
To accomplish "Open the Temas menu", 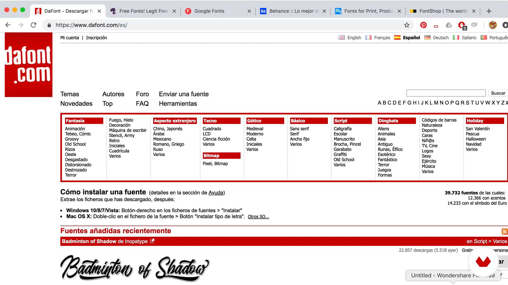I will coord(70,94).
